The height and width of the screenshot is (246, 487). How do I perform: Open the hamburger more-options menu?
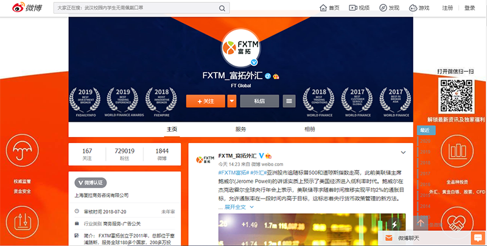[289, 101]
